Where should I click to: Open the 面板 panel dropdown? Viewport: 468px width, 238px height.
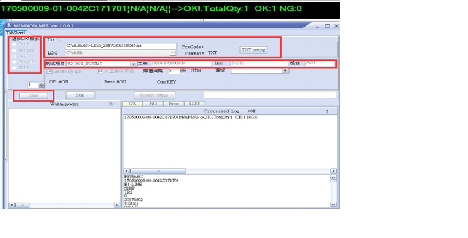coord(286,71)
